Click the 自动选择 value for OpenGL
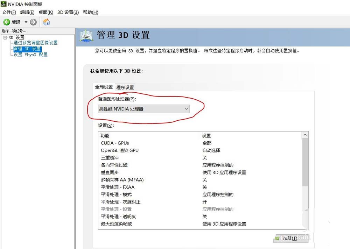 pyautogui.click(x=211, y=150)
